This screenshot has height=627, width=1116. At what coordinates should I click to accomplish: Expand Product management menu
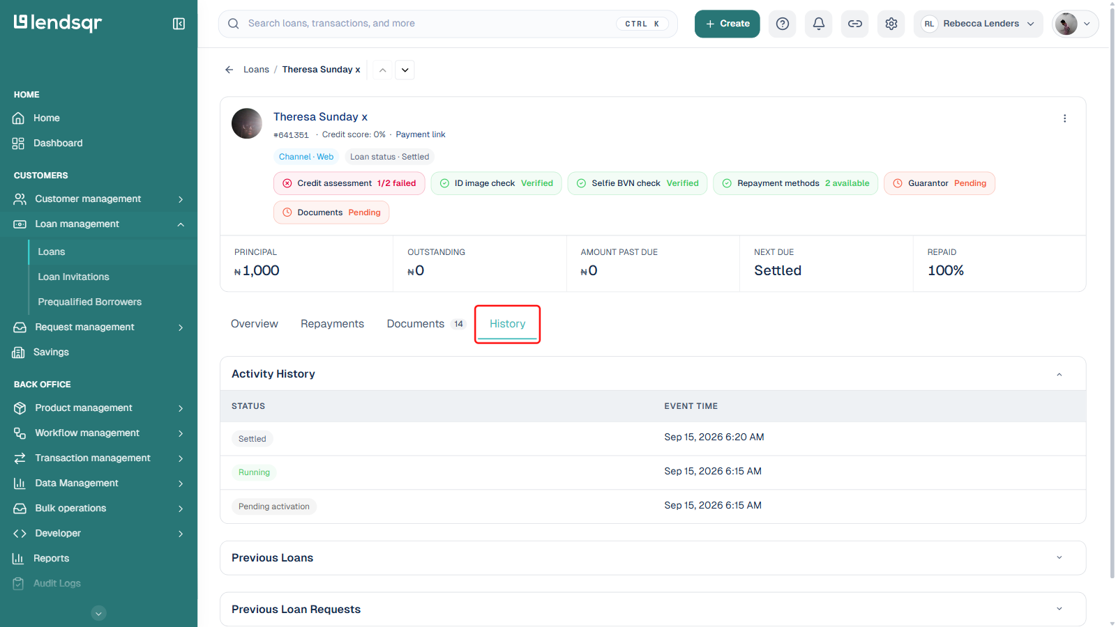pos(98,408)
